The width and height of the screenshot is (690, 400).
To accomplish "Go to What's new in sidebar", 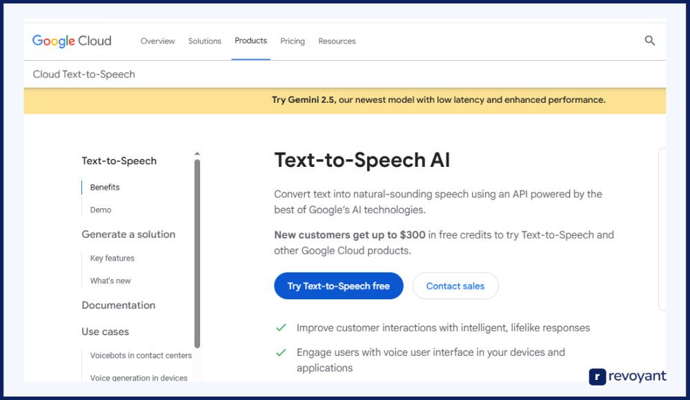I will [x=110, y=281].
